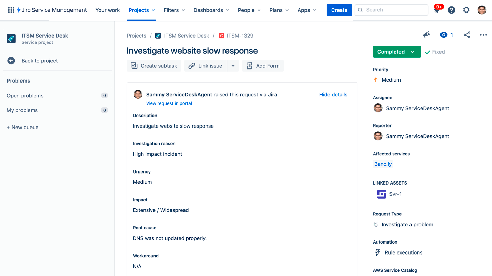Click the New queue option

(x=23, y=127)
